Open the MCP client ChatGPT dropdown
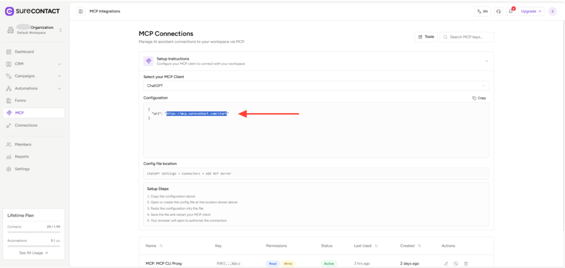 (315, 86)
